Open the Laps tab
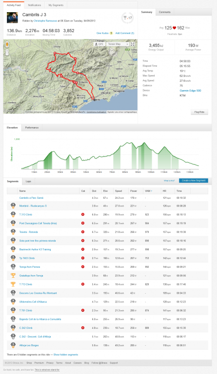Screen dimensions: 217x374 pos(28,181)
